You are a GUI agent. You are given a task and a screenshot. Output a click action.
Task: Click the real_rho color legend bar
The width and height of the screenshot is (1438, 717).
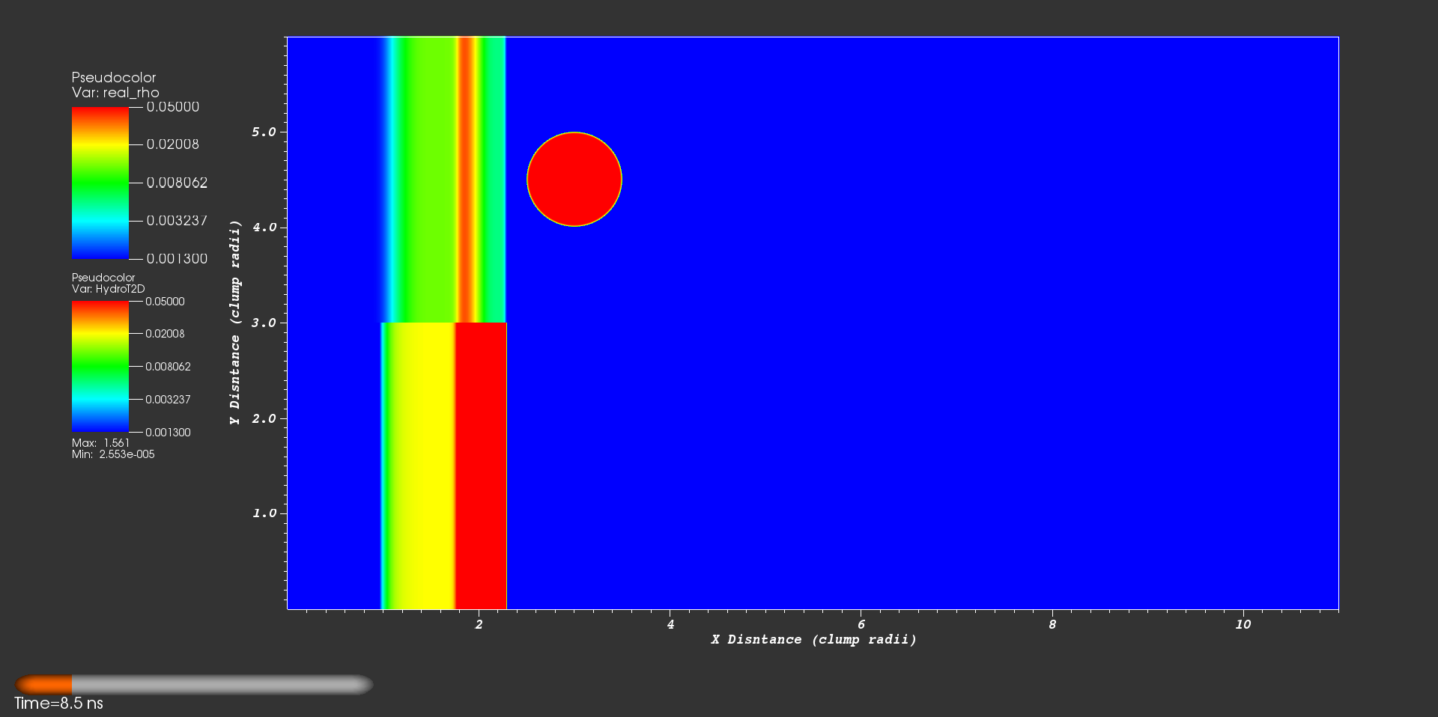coord(100,183)
